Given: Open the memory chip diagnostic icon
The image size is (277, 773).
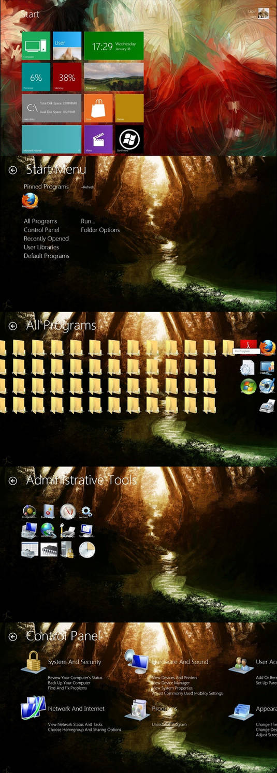Looking at the screenshot, I should [49, 550].
